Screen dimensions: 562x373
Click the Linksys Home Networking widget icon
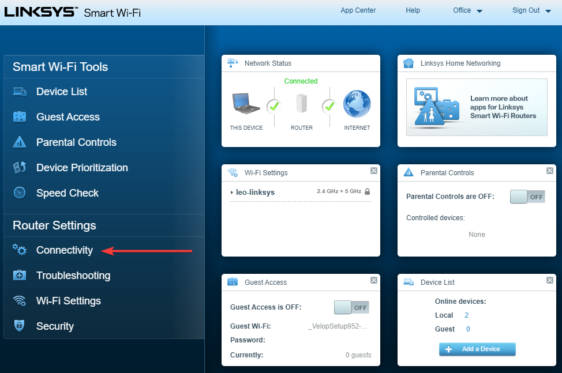coord(409,63)
